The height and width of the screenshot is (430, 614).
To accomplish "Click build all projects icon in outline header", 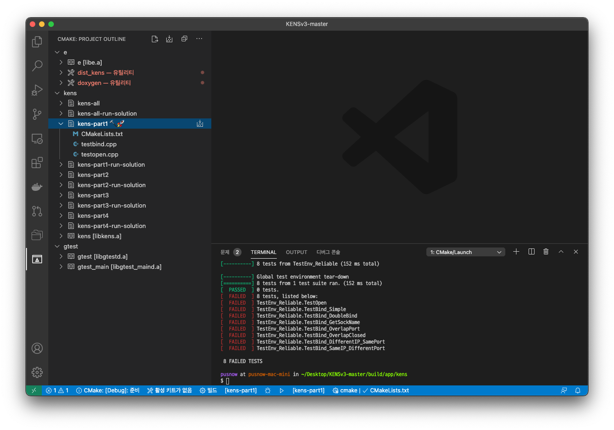I will pos(169,39).
